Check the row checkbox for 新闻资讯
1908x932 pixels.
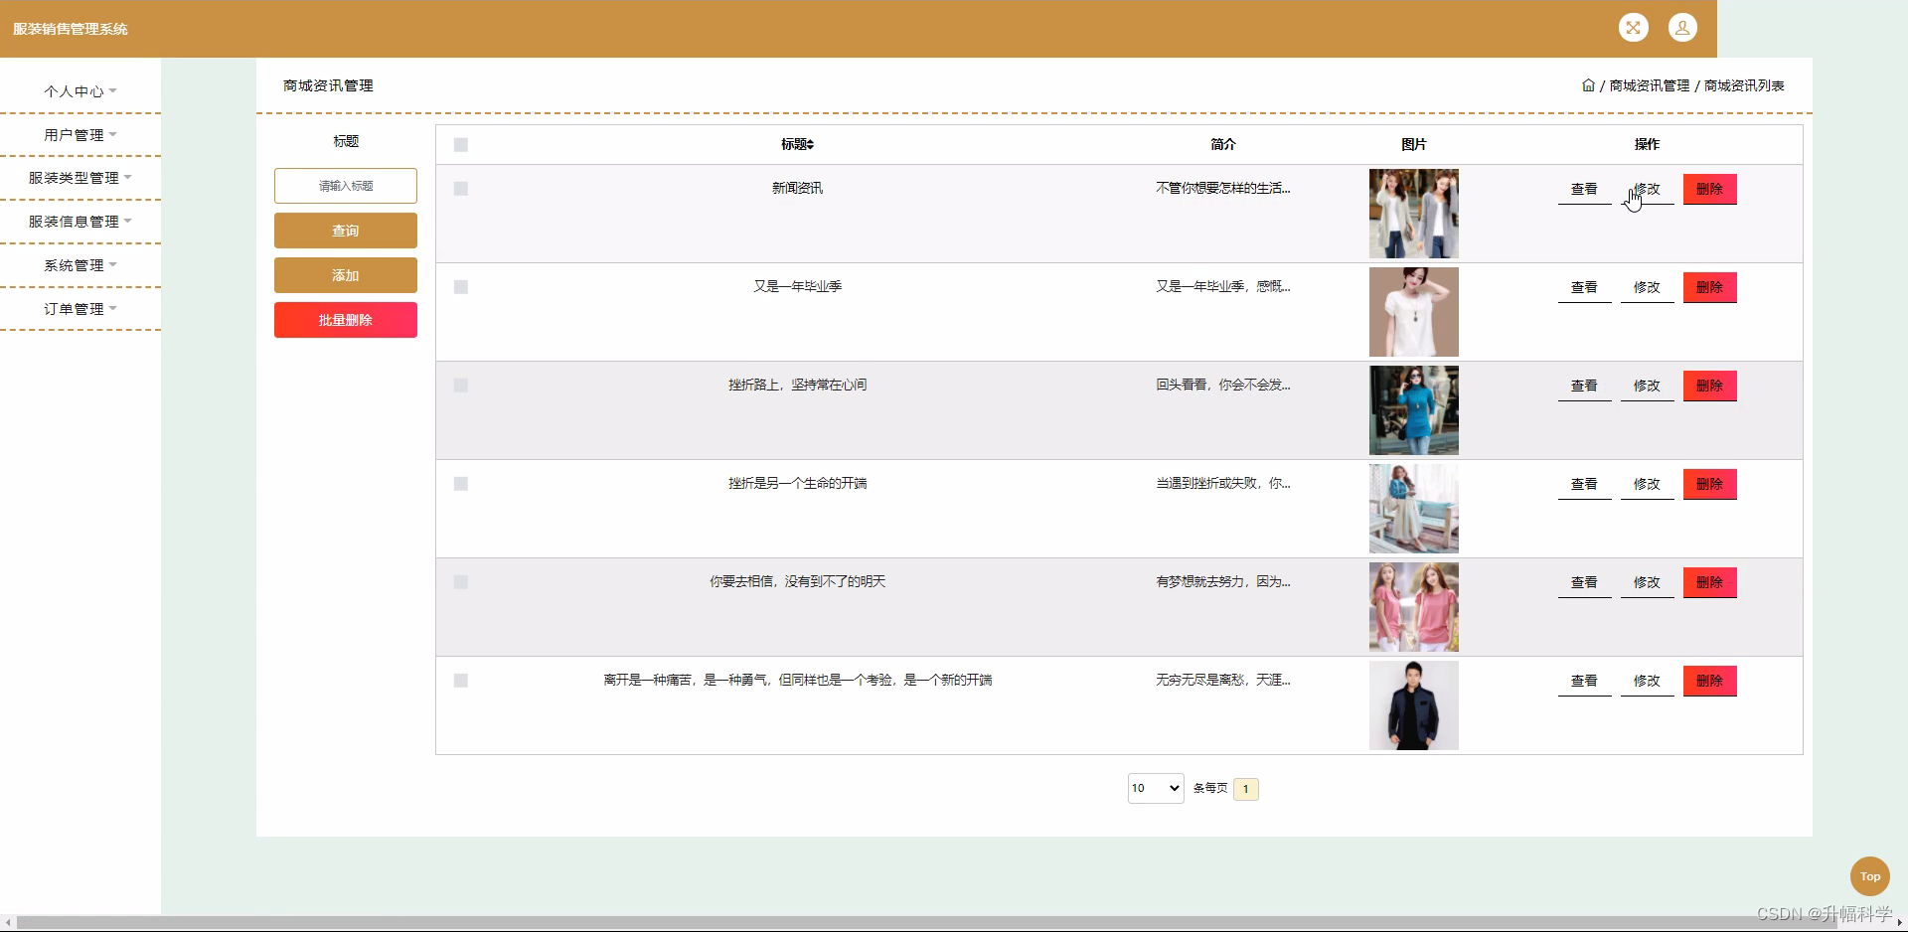(x=461, y=189)
